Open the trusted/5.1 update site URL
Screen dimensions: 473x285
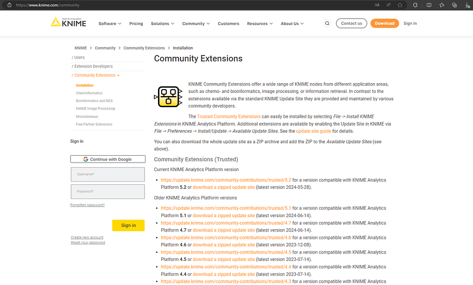226,208
